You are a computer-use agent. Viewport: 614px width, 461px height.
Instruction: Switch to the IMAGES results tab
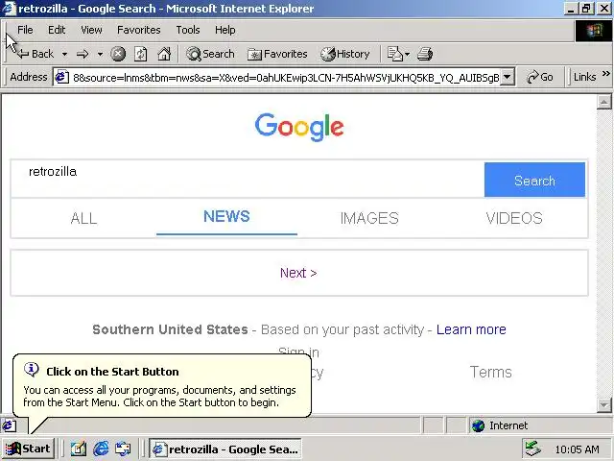pos(369,218)
